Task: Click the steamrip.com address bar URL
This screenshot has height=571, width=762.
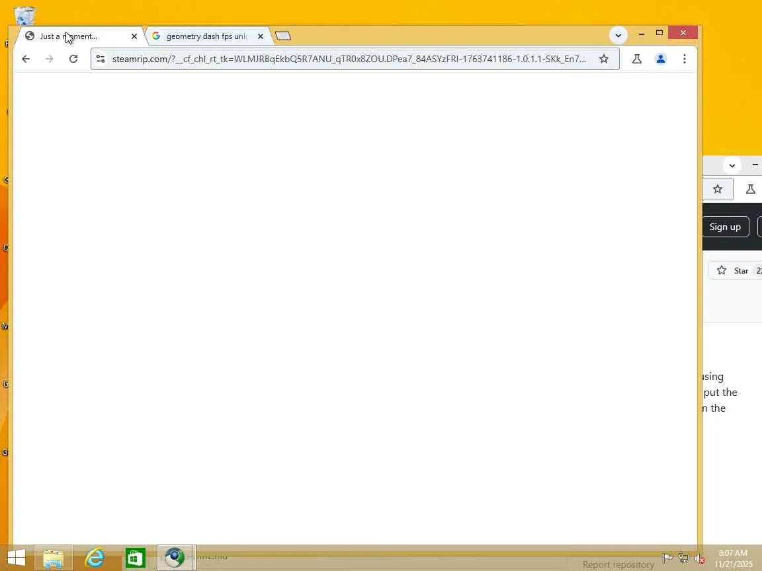Action: pyautogui.click(x=349, y=59)
